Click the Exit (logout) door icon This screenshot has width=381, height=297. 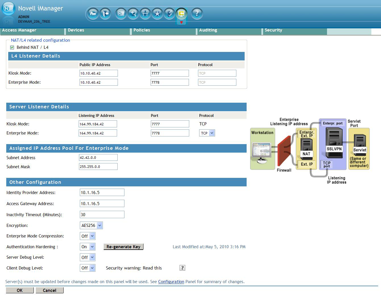point(105,13)
